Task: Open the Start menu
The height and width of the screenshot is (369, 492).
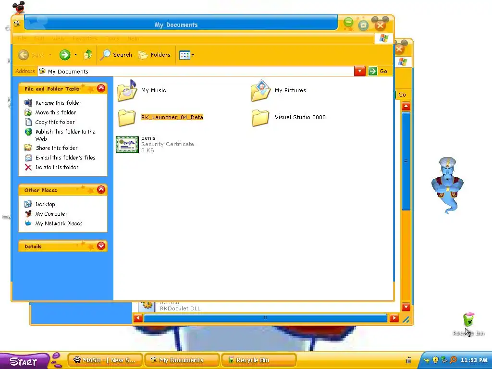Action: pyautogui.click(x=24, y=361)
